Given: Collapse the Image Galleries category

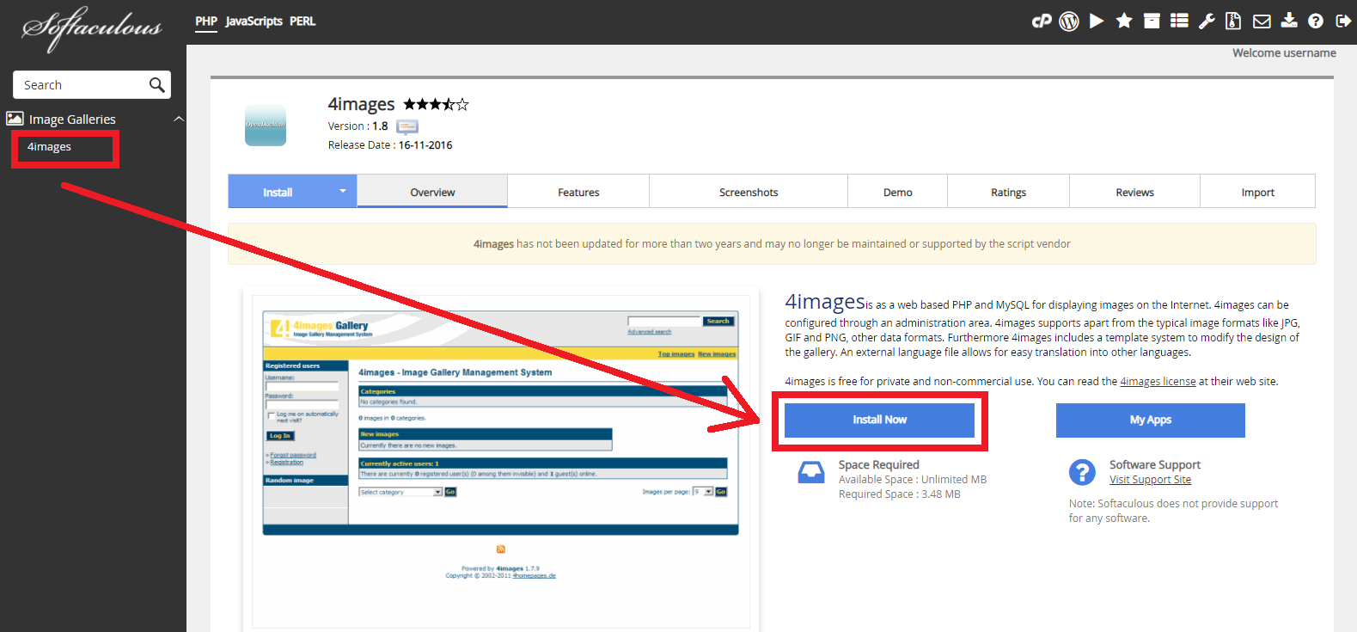Looking at the screenshot, I should [x=179, y=119].
